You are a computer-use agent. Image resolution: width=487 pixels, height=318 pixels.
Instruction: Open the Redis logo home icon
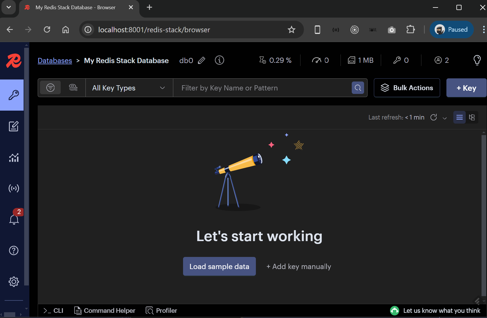coord(14,61)
